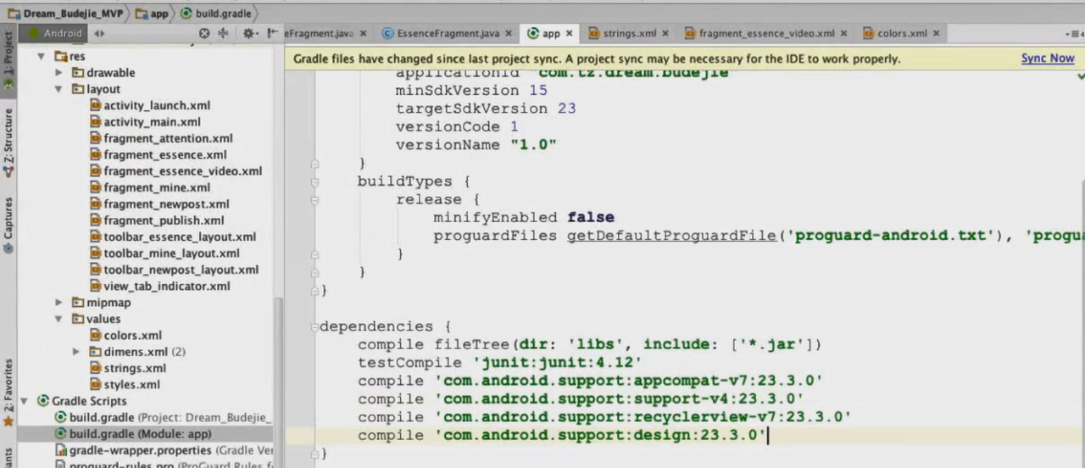
Task: Click the getDefaultProguardFile method call
Action: click(x=671, y=236)
